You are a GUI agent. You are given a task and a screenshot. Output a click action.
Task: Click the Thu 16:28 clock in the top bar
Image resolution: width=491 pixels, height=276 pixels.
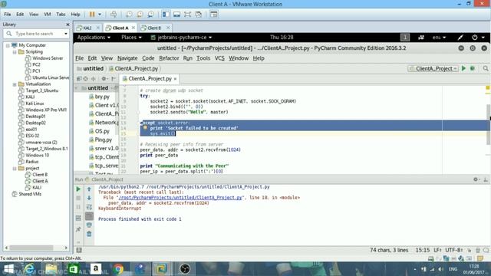pyautogui.click(x=282, y=38)
